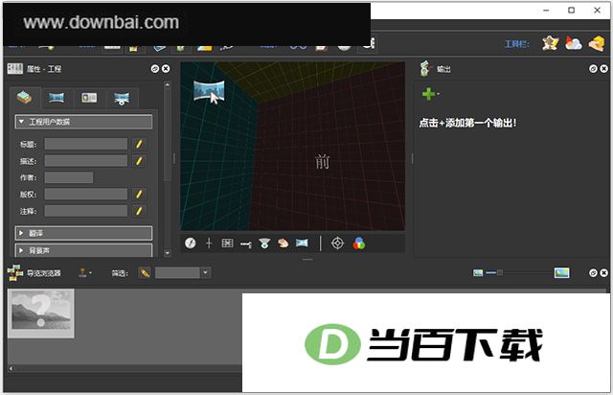613x395 pixels.
Task: Toggle the grid overlay in viewer toolbar
Action: (x=227, y=244)
